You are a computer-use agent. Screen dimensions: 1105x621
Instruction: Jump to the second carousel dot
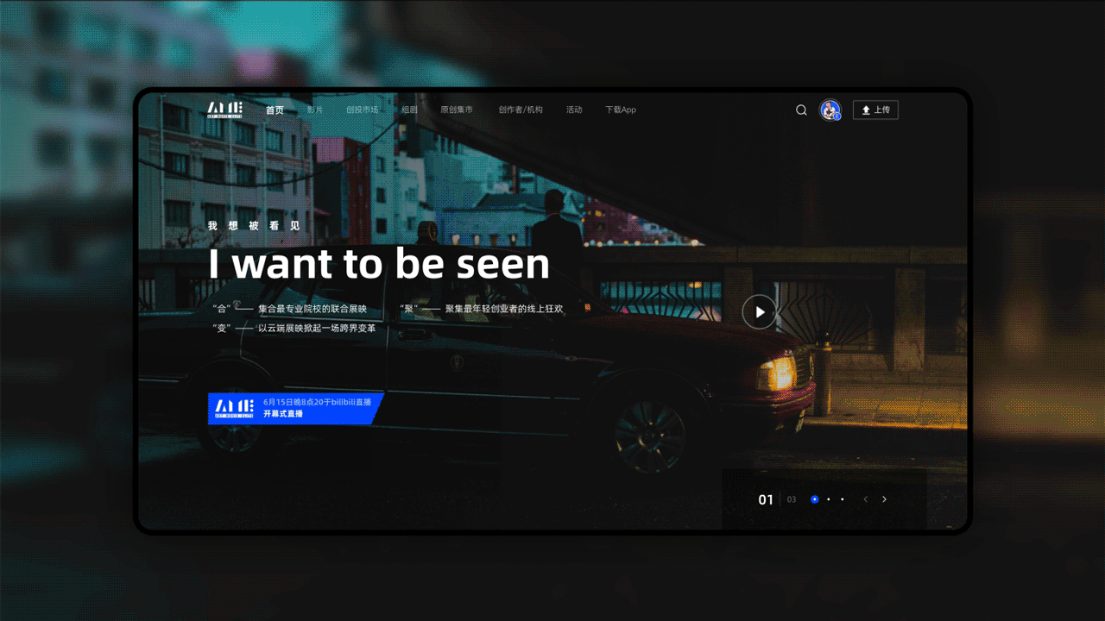pos(829,499)
